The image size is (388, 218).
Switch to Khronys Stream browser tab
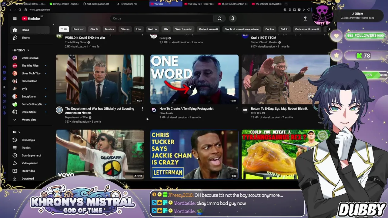pos(64,4)
